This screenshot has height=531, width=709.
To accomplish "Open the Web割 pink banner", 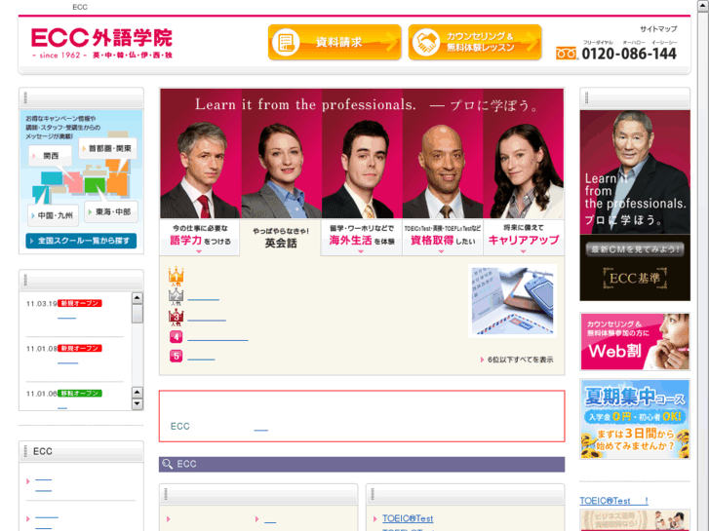I will click(635, 342).
